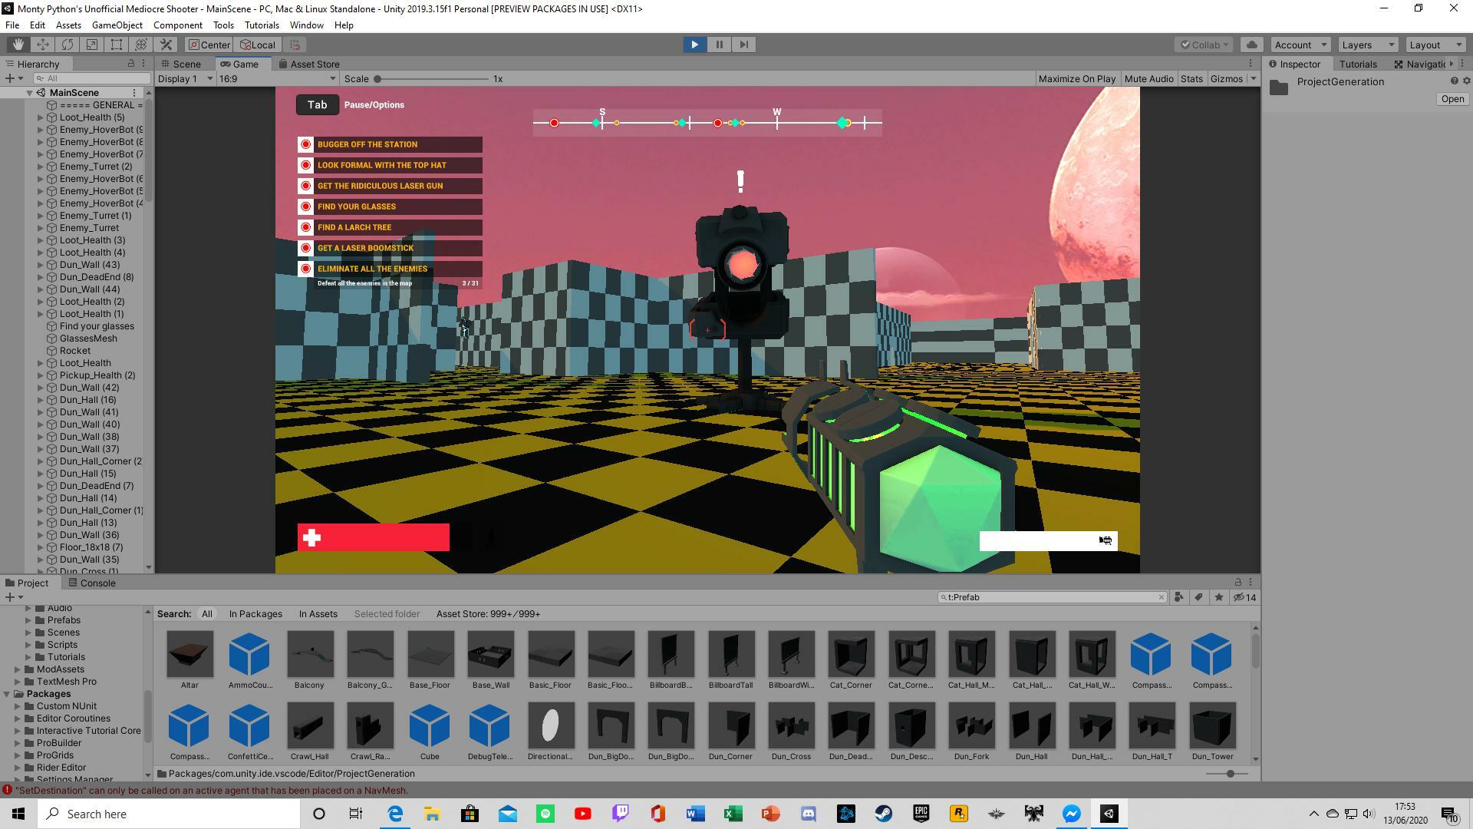The height and width of the screenshot is (829, 1473).
Task: Filter search by In Packages
Action: pyautogui.click(x=255, y=614)
